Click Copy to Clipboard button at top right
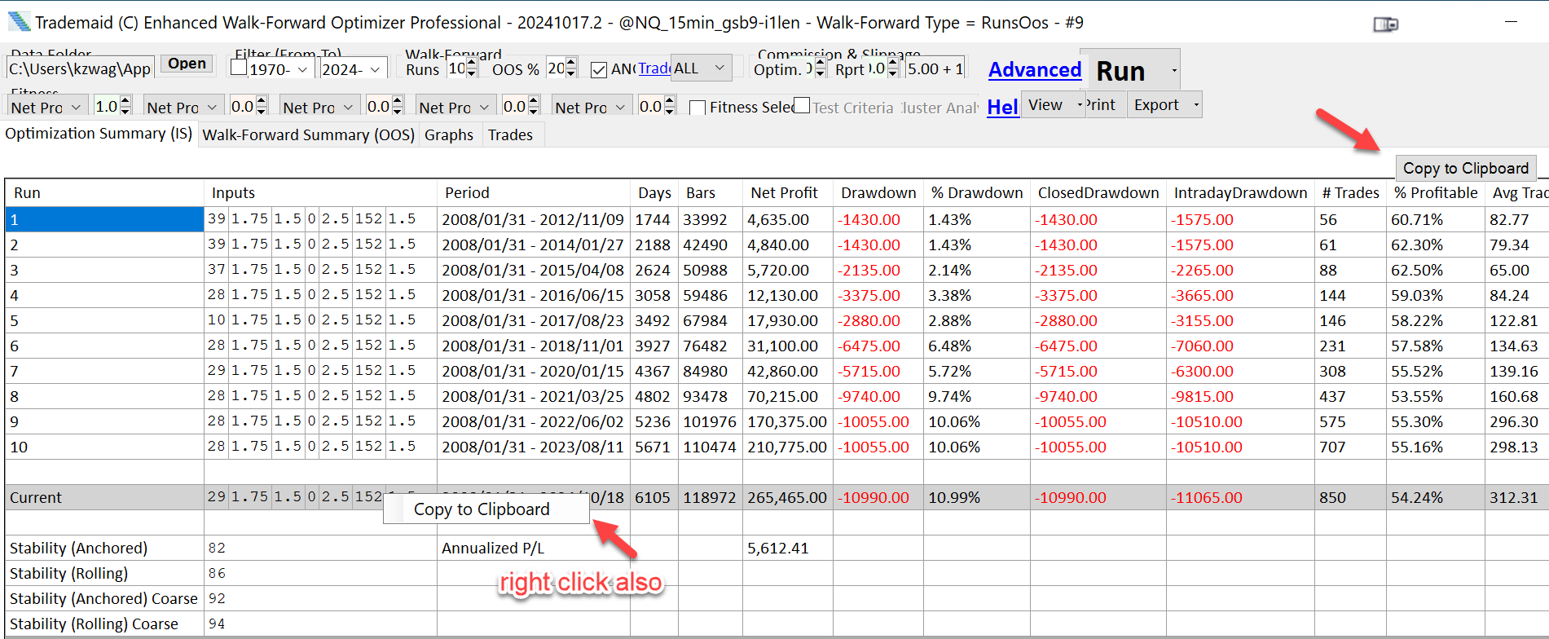Screen dimensions: 1549x639 1465,168
